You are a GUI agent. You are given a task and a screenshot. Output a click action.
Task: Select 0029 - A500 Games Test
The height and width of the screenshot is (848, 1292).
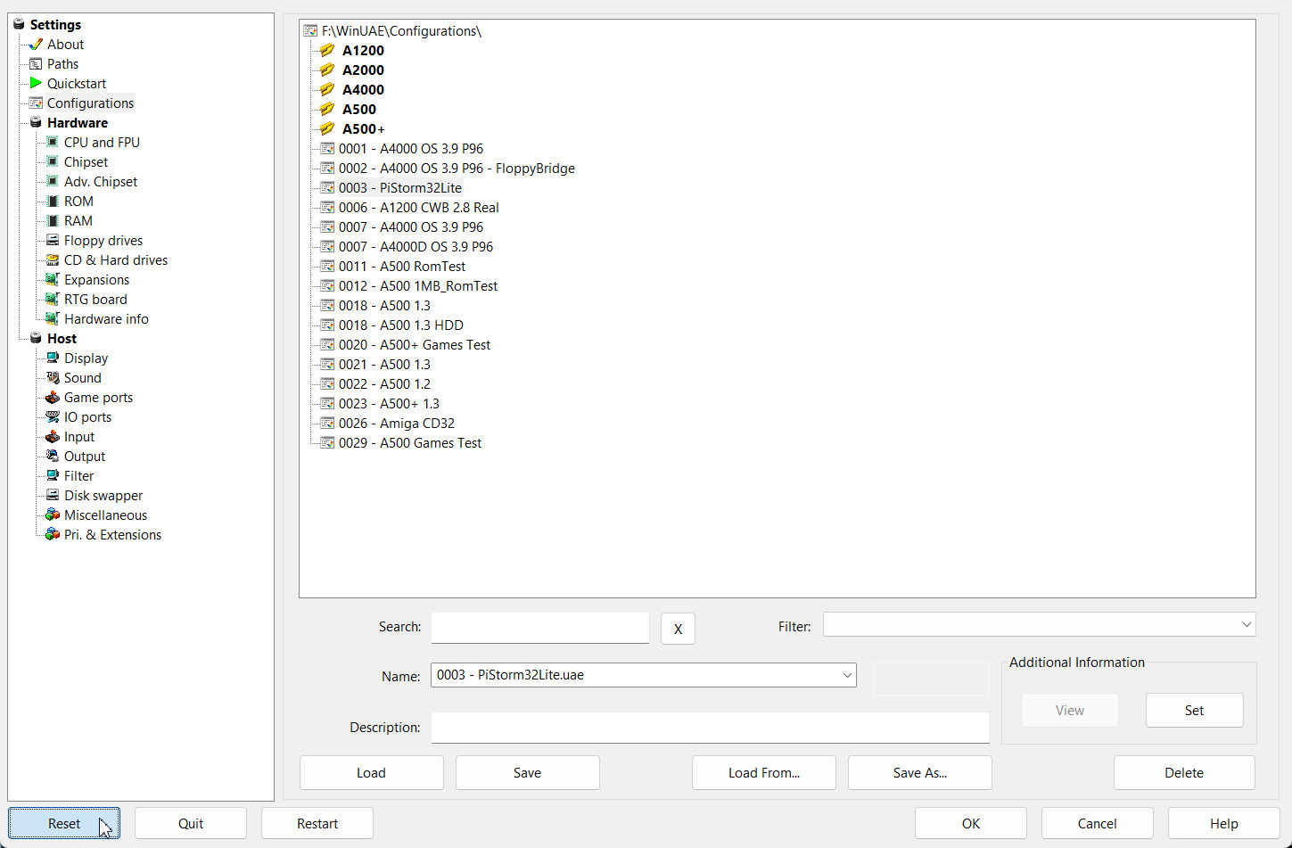point(410,443)
